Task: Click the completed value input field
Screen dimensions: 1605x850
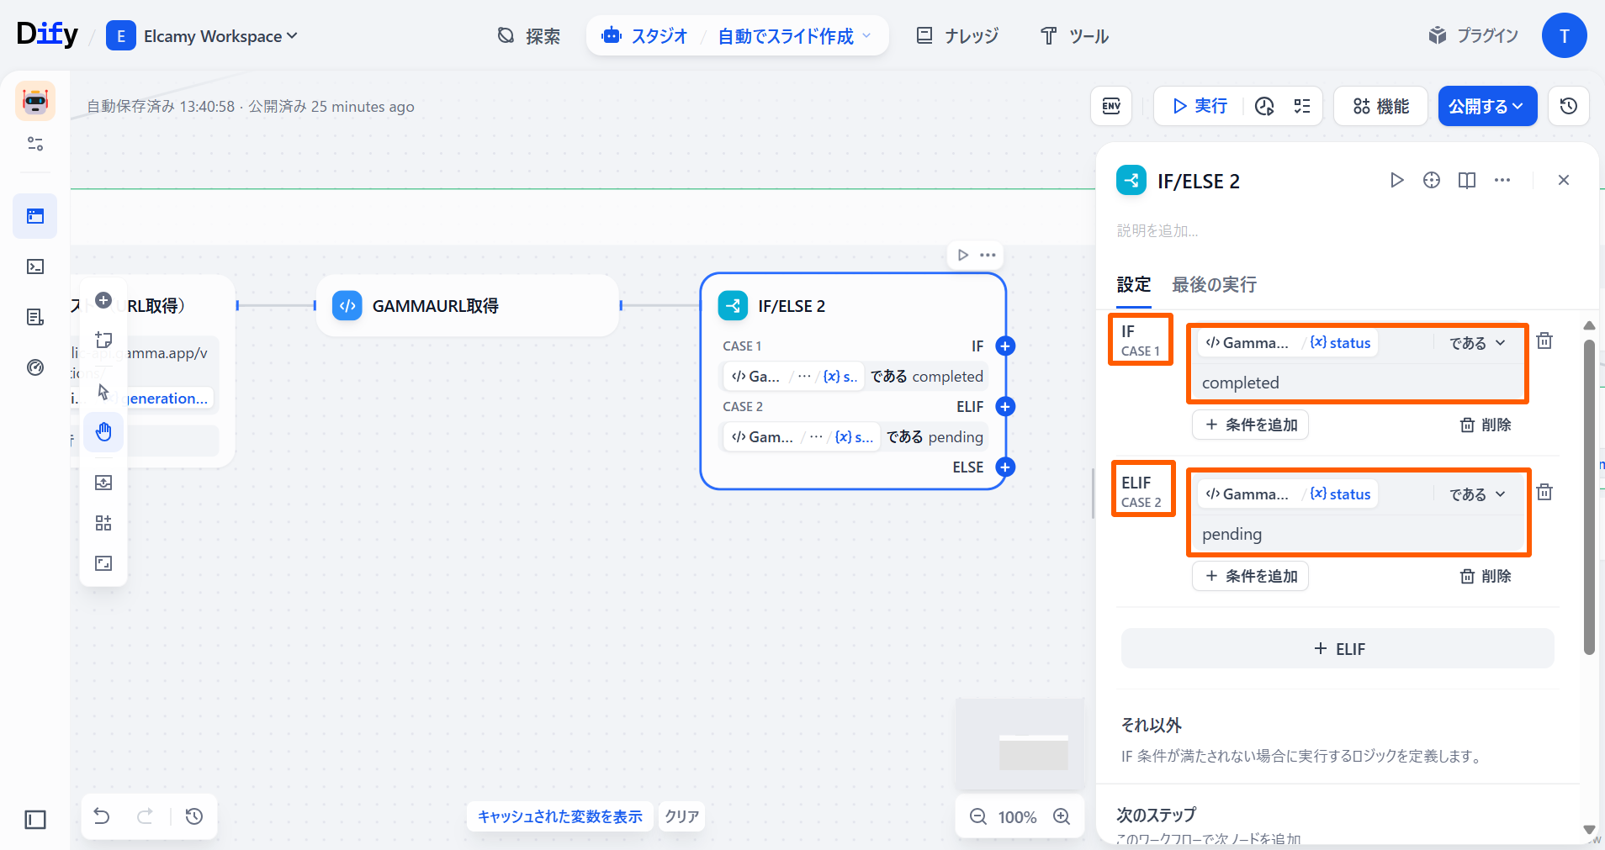Action: click(1357, 383)
